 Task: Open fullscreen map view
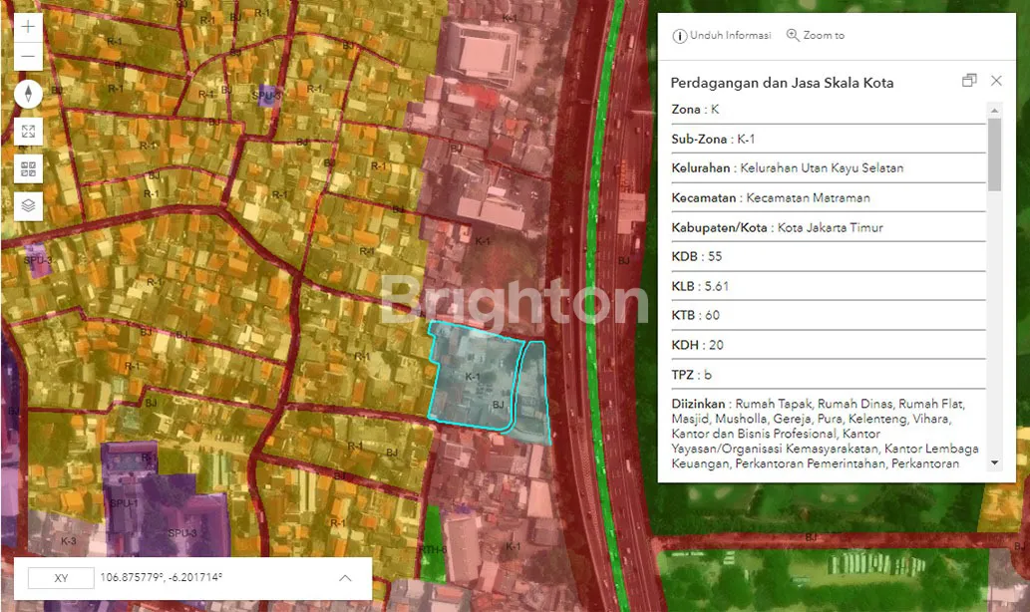click(x=28, y=132)
